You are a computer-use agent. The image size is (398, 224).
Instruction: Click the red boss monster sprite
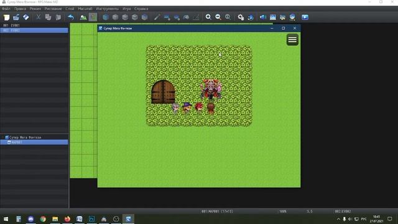click(211, 89)
